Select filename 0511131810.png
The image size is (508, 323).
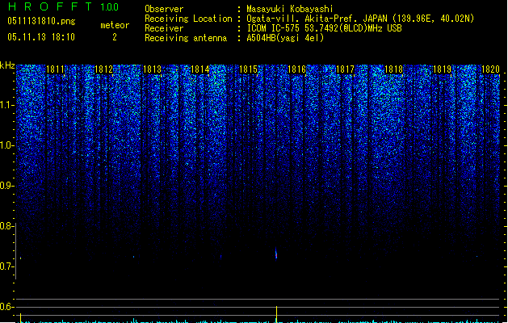pos(41,21)
